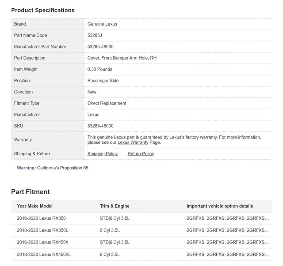Image resolution: width=283 pixels, height=266 pixels.
Task: Click the Important vehicle option details header
Action: [220, 206]
